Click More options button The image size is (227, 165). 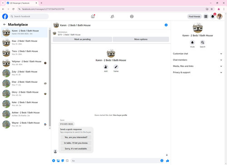141,39
